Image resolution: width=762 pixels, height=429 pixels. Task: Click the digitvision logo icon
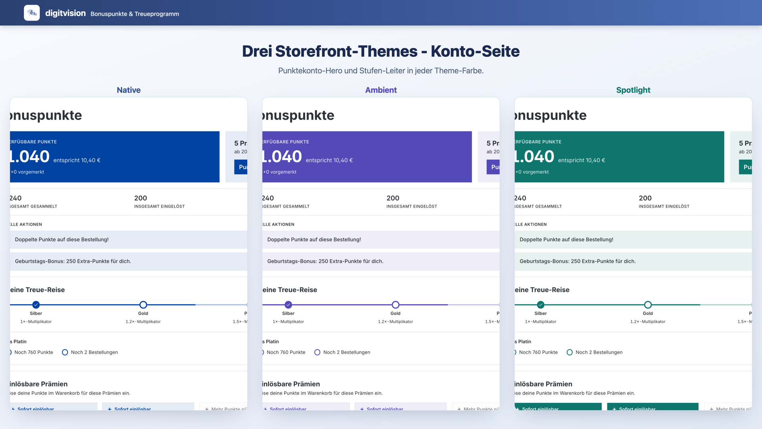(x=32, y=13)
